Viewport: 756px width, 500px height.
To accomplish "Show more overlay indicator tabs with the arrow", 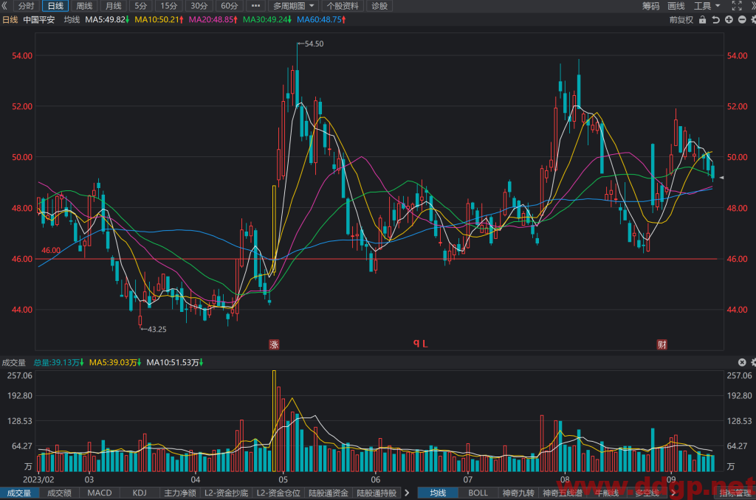I will [673, 493].
